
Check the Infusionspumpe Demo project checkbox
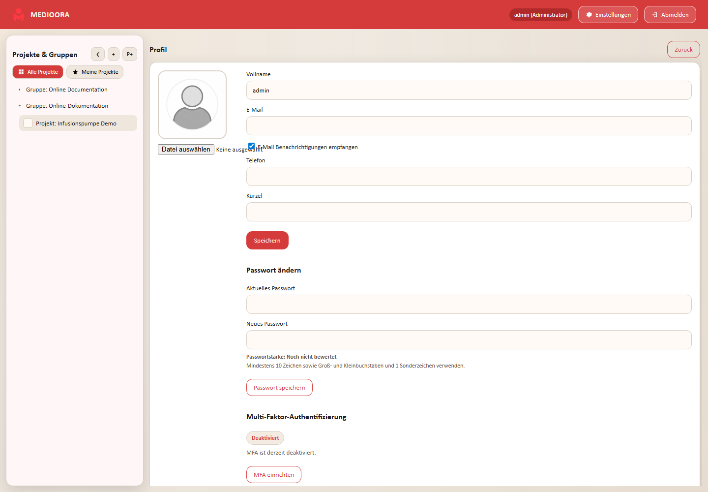[28, 123]
